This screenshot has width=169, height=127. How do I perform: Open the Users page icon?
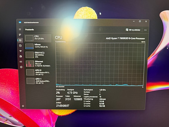21,56
